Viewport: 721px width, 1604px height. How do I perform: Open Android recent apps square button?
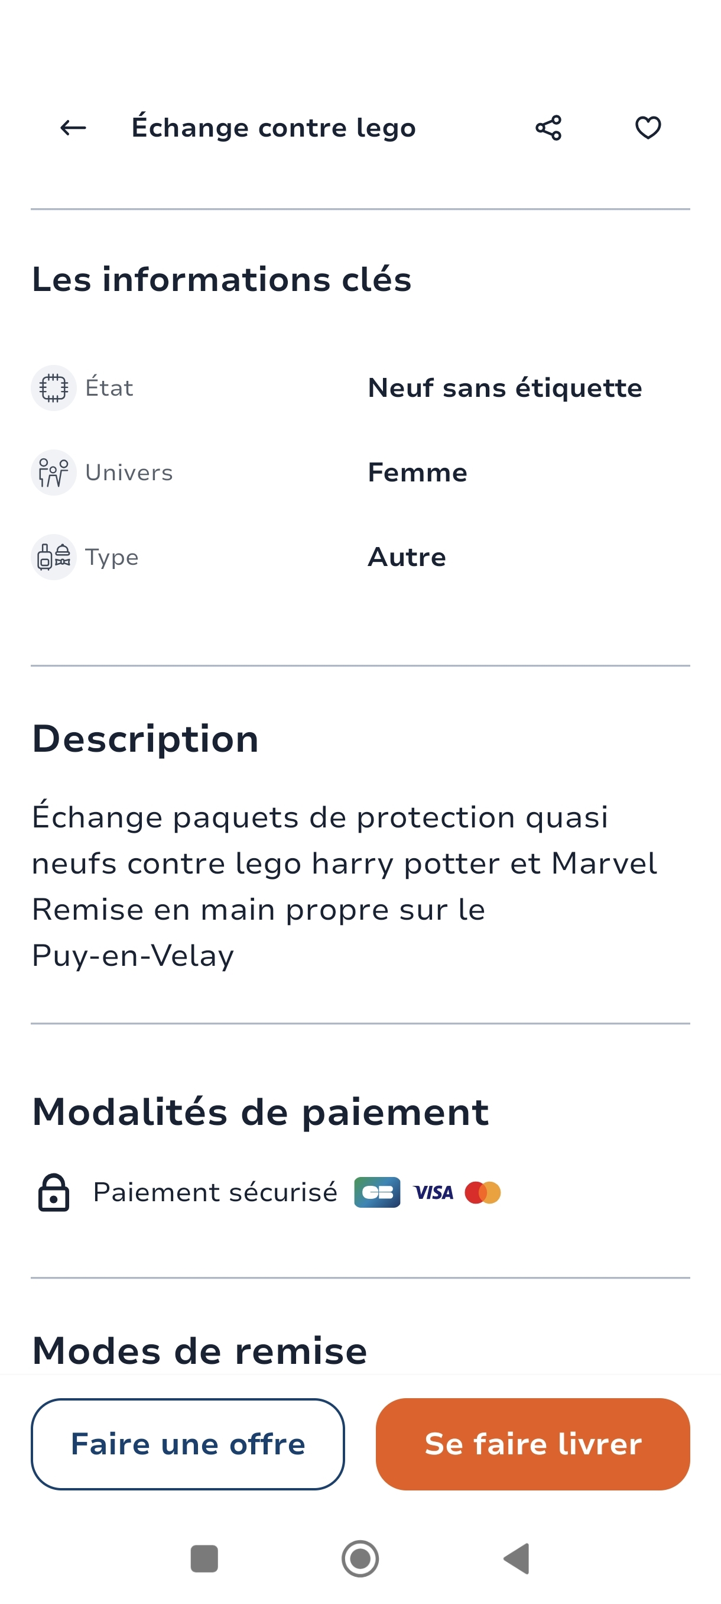tap(204, 1558)
